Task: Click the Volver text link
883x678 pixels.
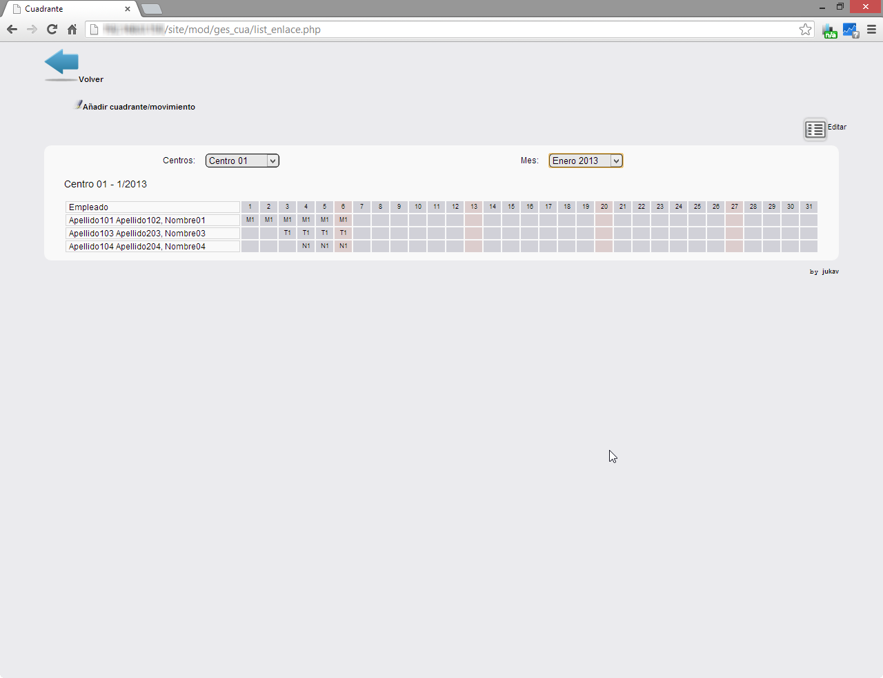Action: pos(91,79)
